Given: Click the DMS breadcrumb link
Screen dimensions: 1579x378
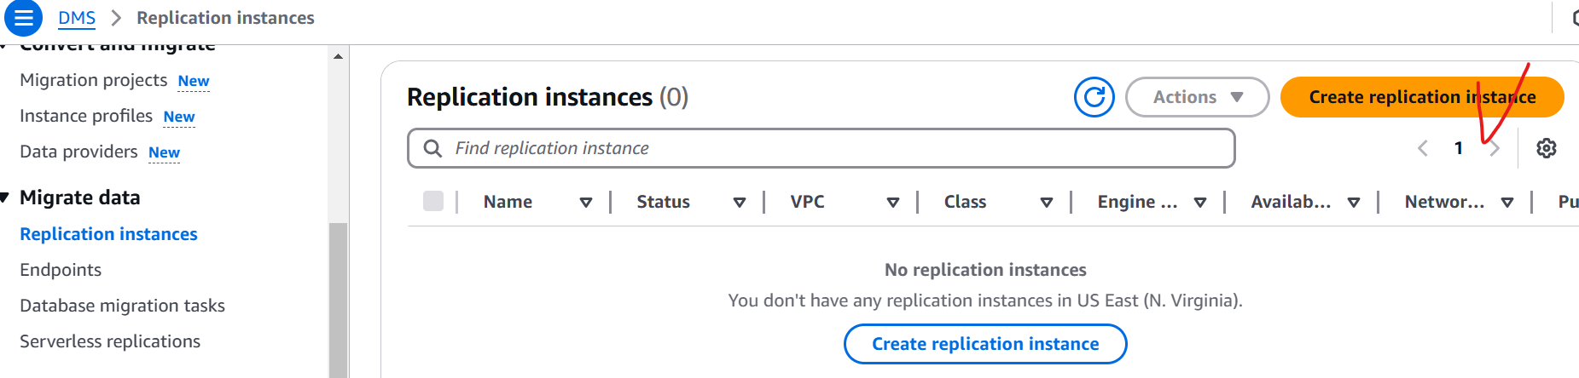Looking at the screenshot, I should click(x=77, y=18).
